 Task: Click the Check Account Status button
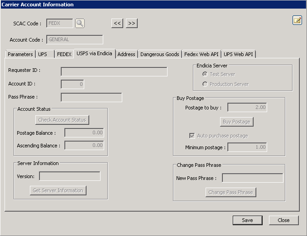click(x=62, y=120)
